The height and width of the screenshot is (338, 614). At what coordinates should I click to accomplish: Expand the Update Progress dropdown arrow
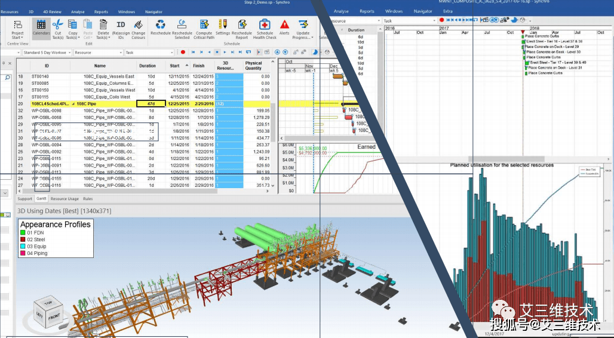(312, 38)
